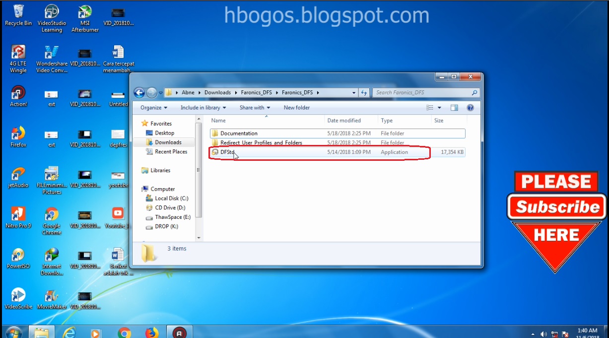Launch Google Chrome from the taskbar

(125, 332)
